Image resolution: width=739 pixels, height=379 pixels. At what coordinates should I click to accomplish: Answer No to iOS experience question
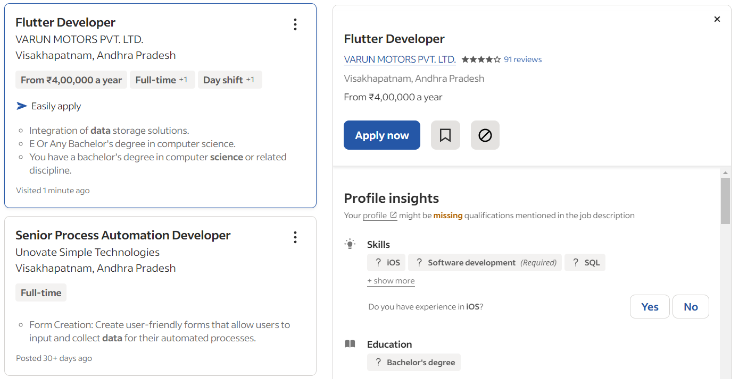tap(691, 307)
